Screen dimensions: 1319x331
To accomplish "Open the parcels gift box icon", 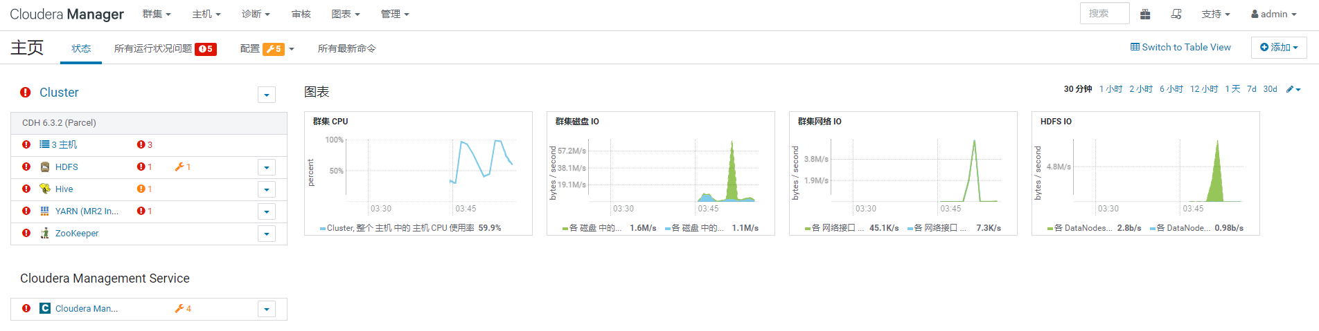I will (x=1145, y=14).
